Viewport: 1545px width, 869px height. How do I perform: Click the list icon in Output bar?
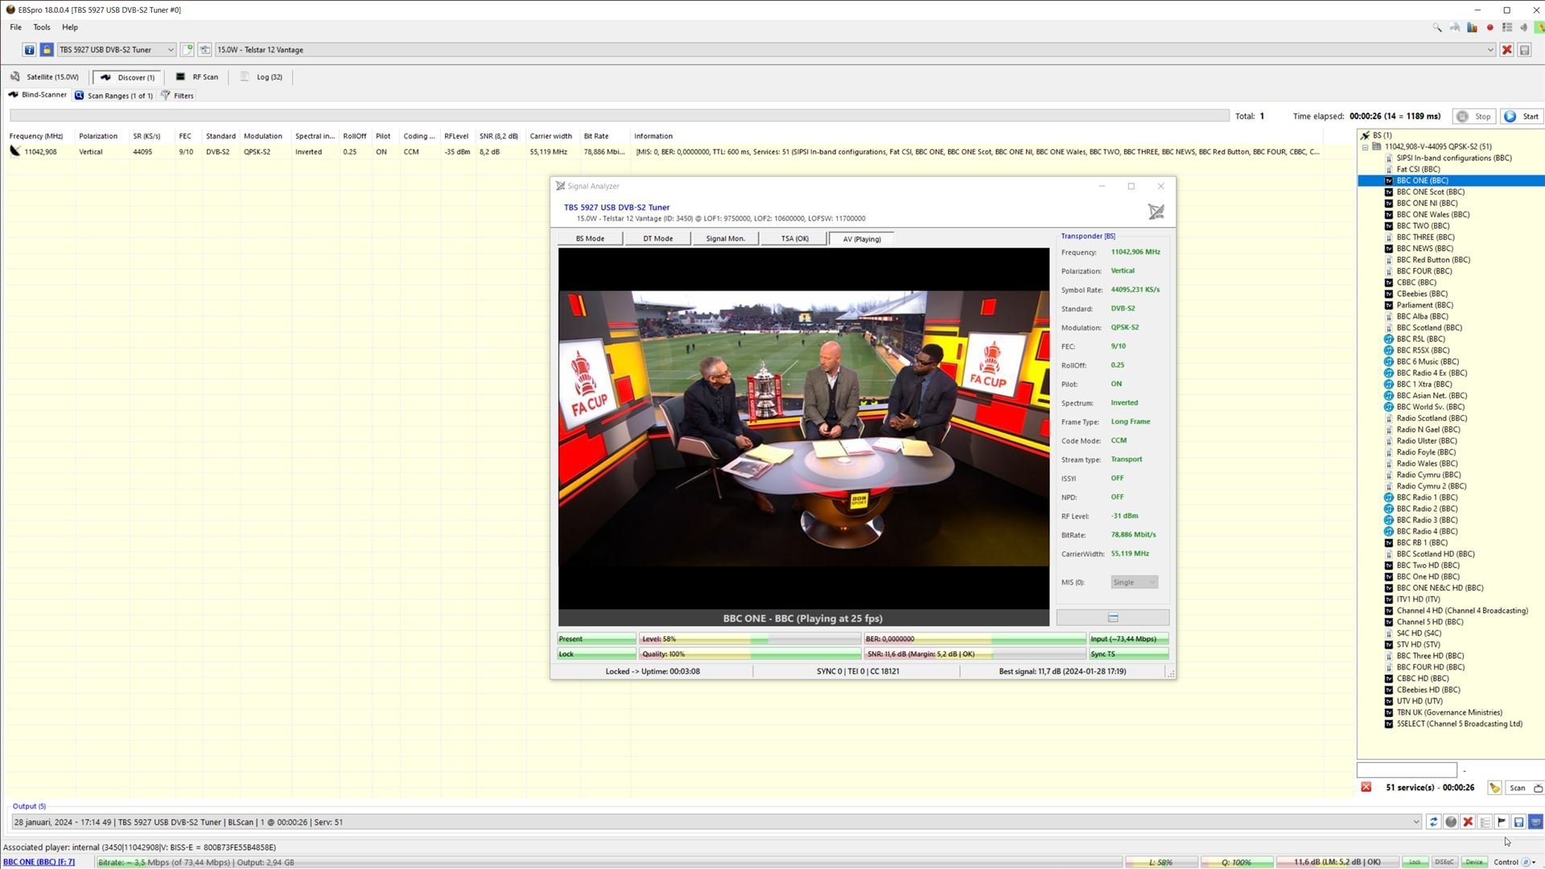[1485, 822]
